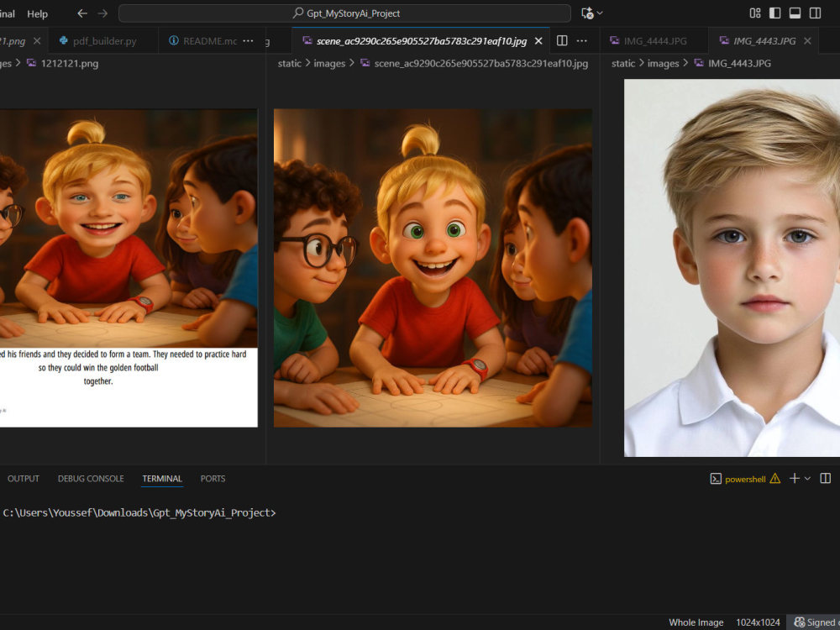Close the IMG_4443.JPG tab

click(807, 40)
